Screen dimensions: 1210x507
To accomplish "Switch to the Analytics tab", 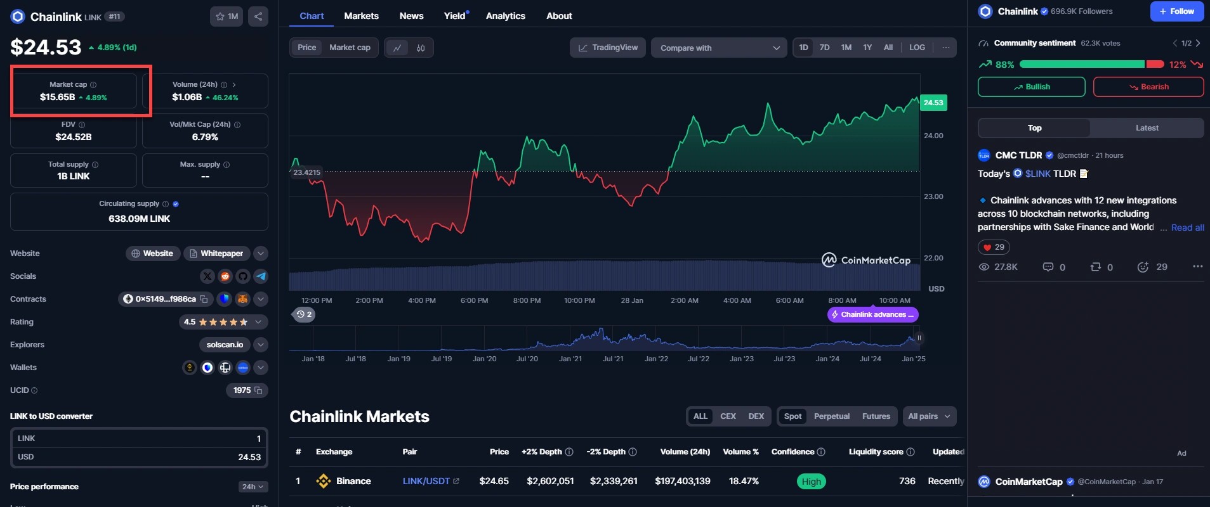I will 505,16.
